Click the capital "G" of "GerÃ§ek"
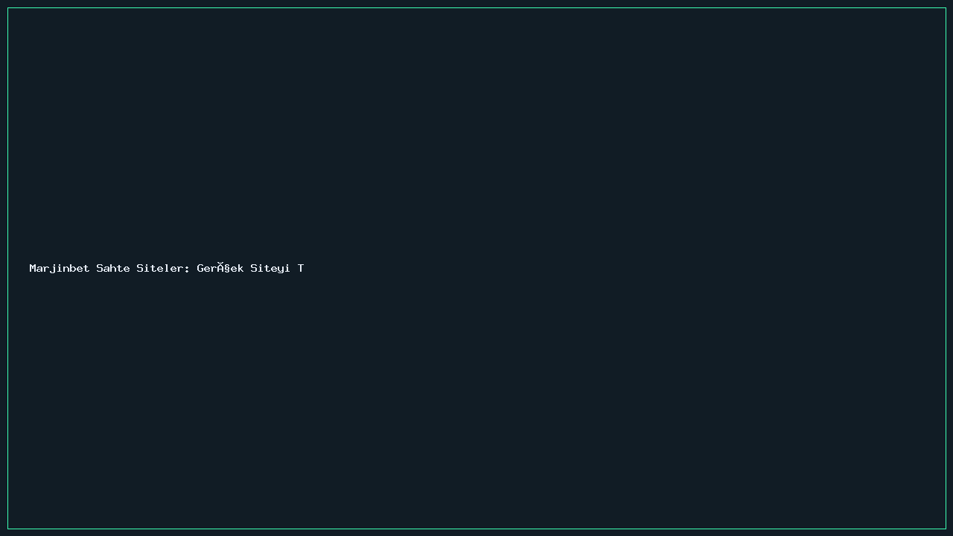Screen dimensions: 953x536 tap(200, 268)
